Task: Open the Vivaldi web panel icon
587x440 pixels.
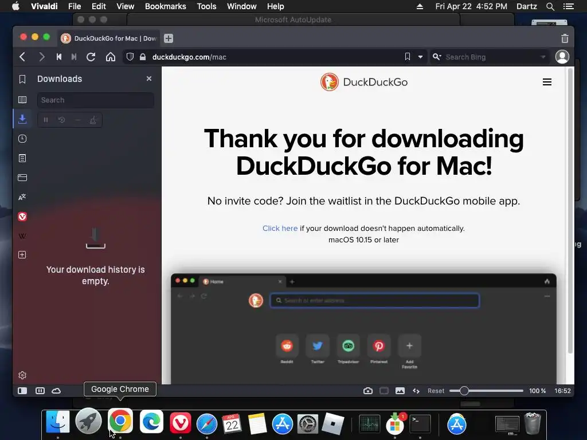Action: coord(22,217)
